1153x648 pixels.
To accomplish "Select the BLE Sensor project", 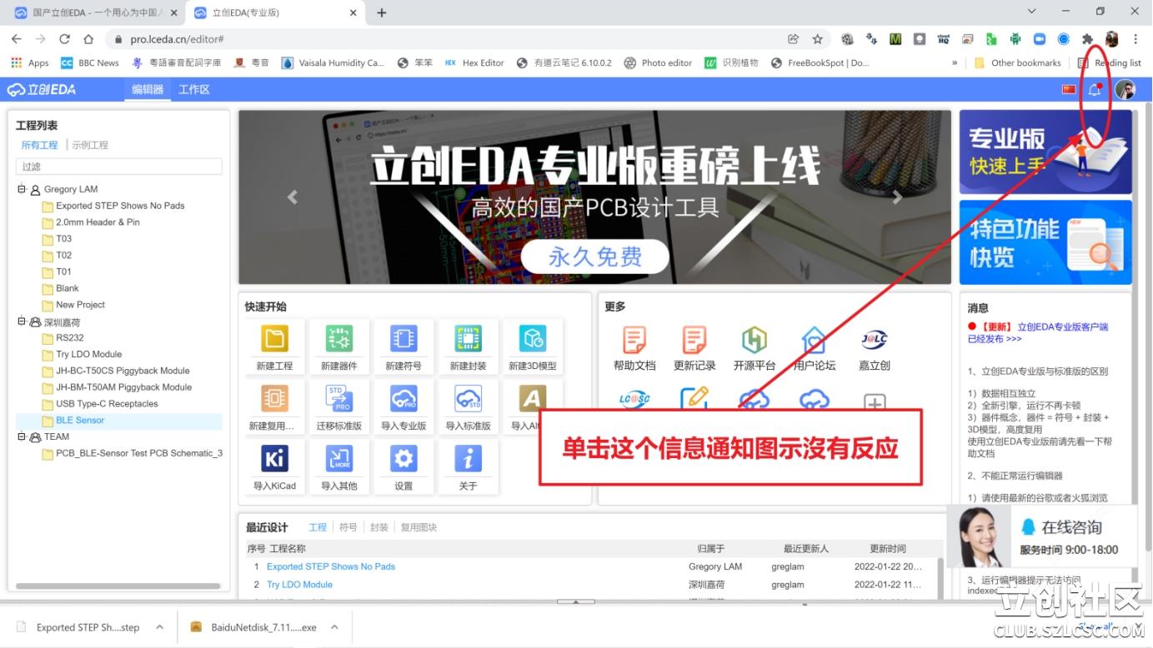I will coord(80,421).
